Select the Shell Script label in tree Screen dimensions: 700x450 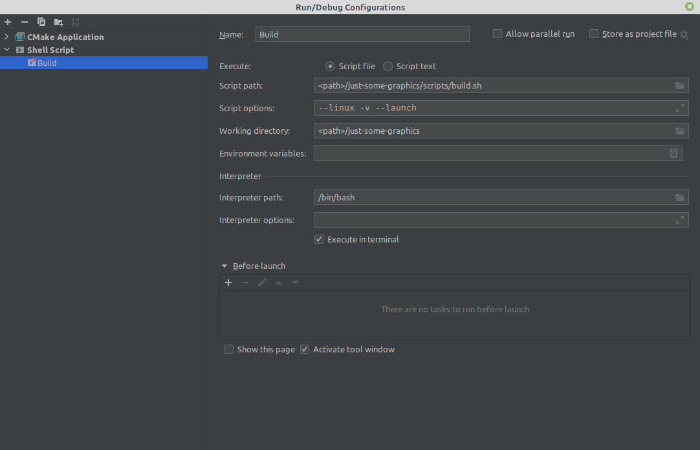[50, 50]
